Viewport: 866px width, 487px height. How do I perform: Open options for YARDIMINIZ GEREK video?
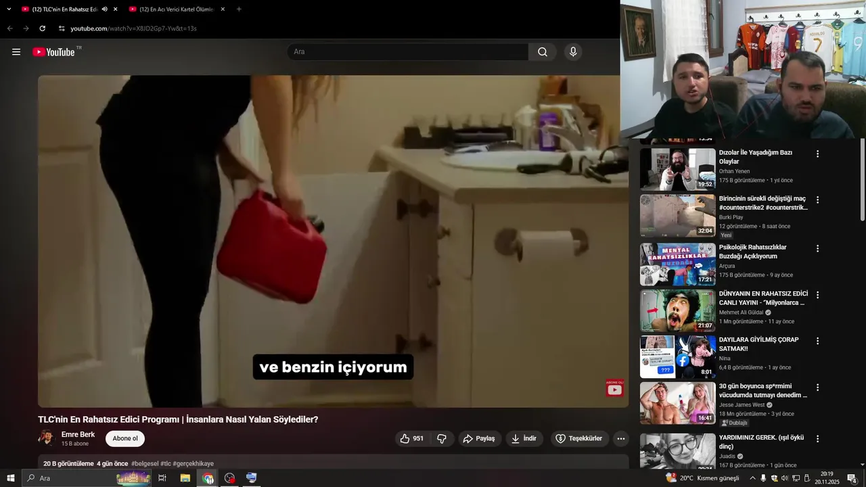tap(817, 438)
